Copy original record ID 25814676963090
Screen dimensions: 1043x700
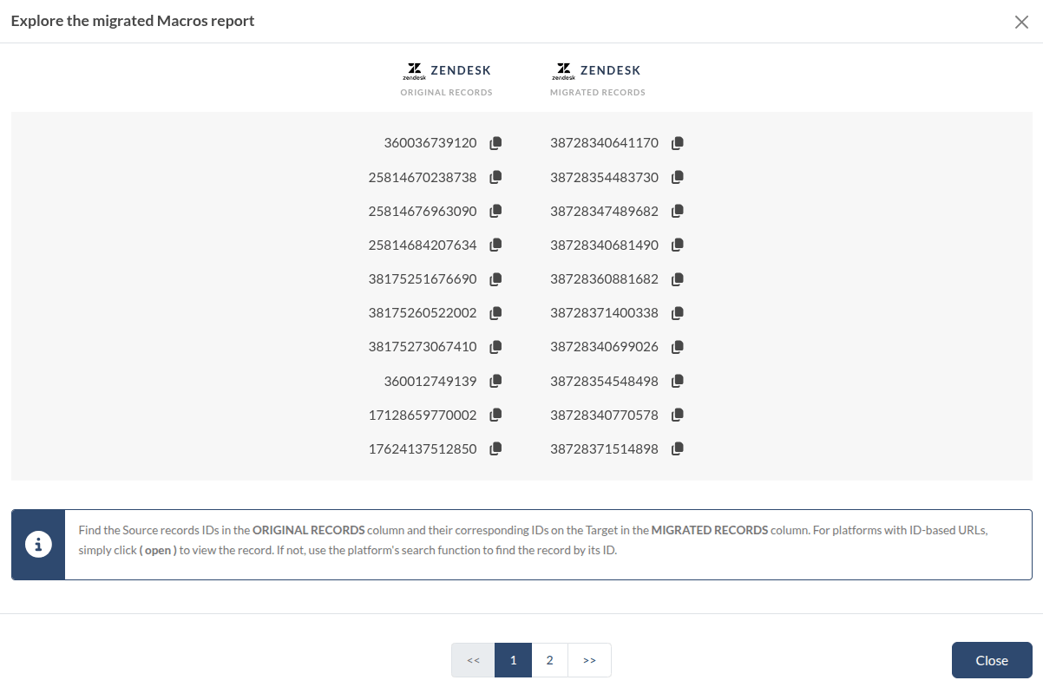tap(495, 211)
